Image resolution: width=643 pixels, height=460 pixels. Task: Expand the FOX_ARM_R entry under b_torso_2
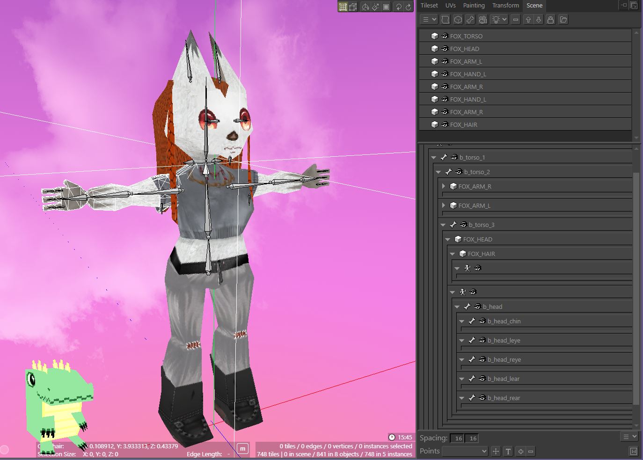(x=443, y=186)
